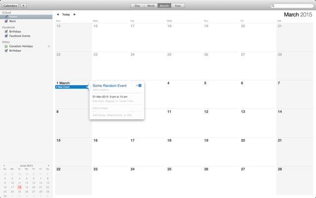Screen dimensions: 316x198
Task: Select the Home calendar row
Action: pyautogui.click(x=26, y=17)
